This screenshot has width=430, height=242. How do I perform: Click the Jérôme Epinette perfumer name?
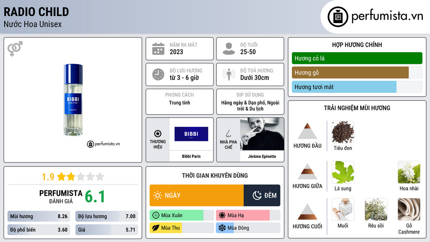pos(262,156)
